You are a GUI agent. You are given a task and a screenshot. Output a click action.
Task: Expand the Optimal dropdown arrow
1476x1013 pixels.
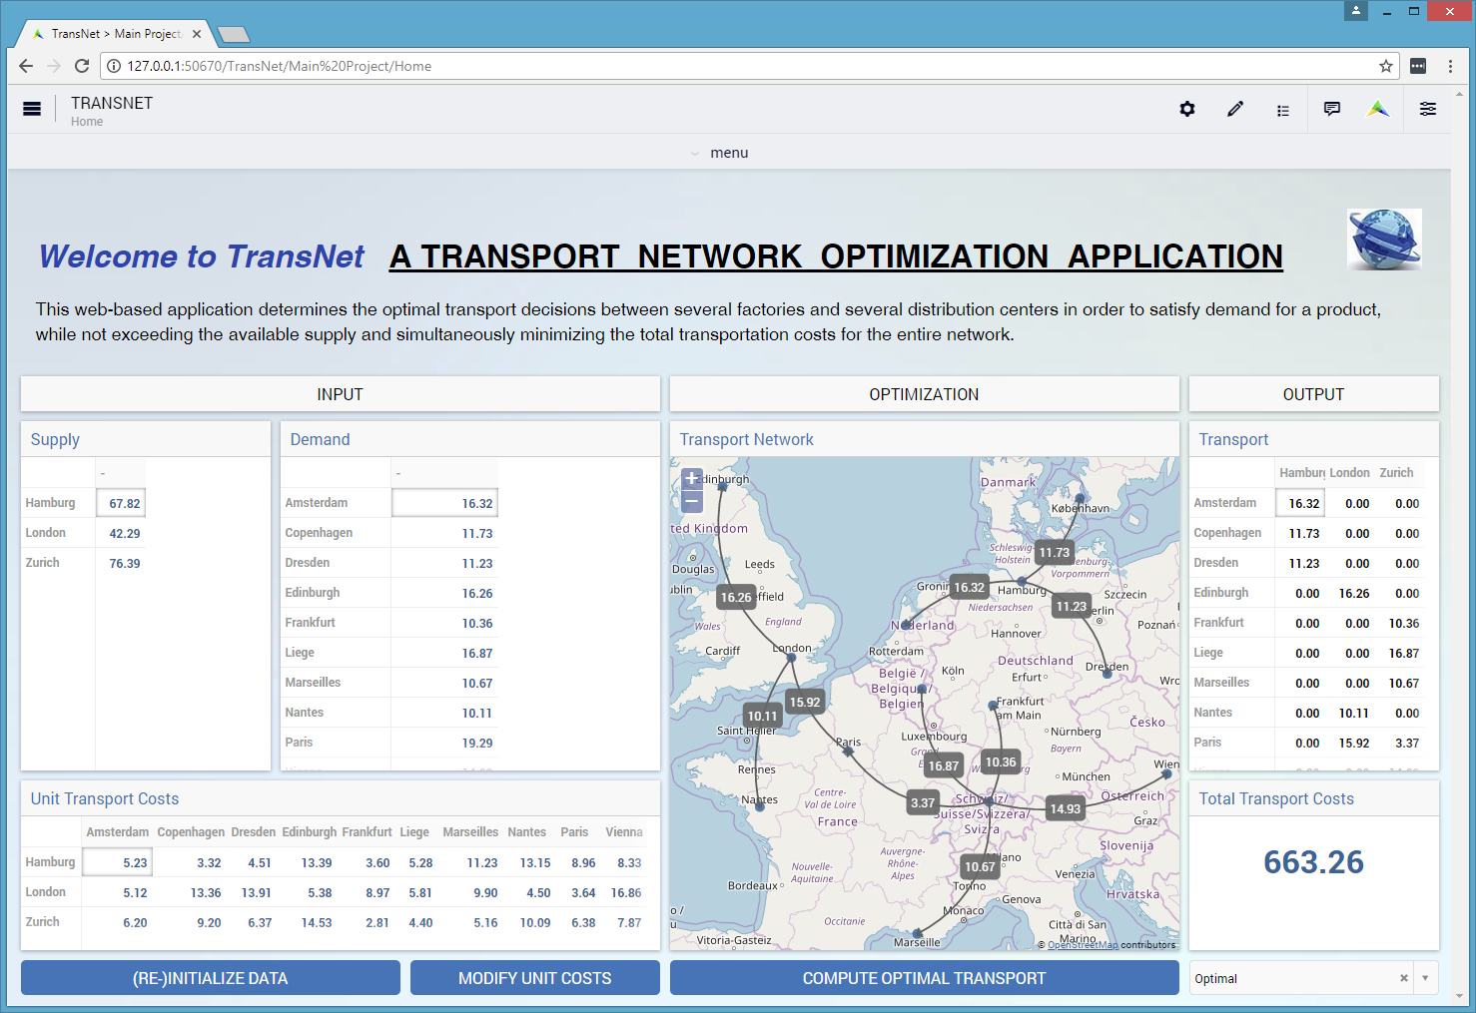(1425, 978)
